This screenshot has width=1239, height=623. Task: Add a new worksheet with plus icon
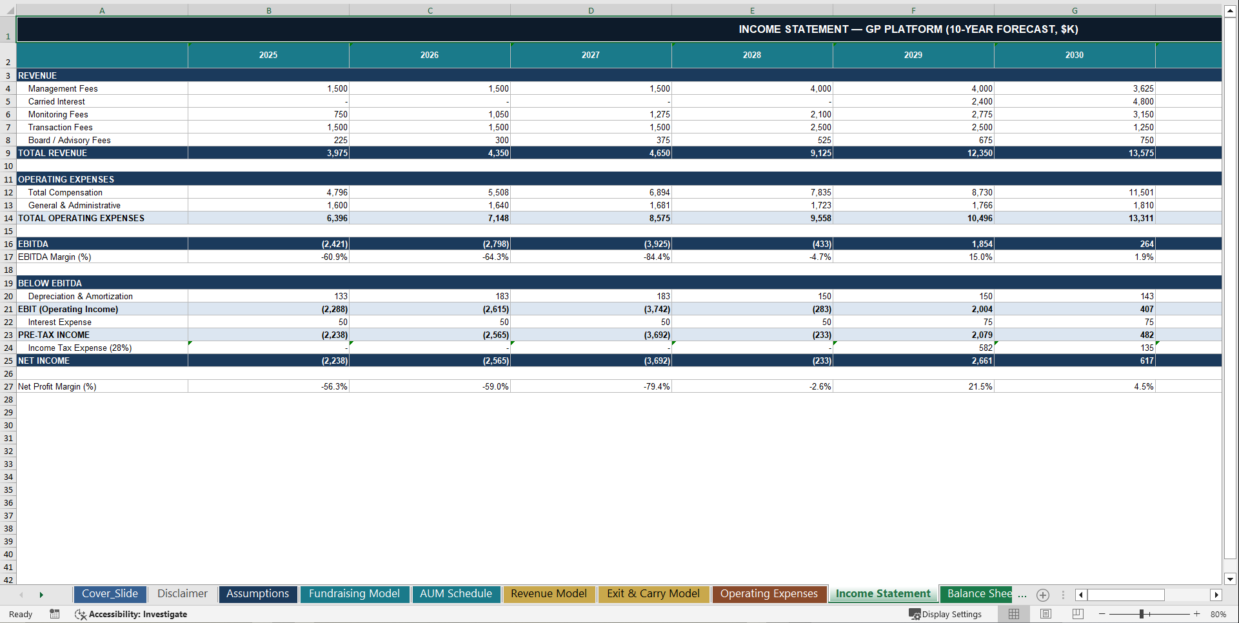pyautogui.click(x=1042, y=595)
